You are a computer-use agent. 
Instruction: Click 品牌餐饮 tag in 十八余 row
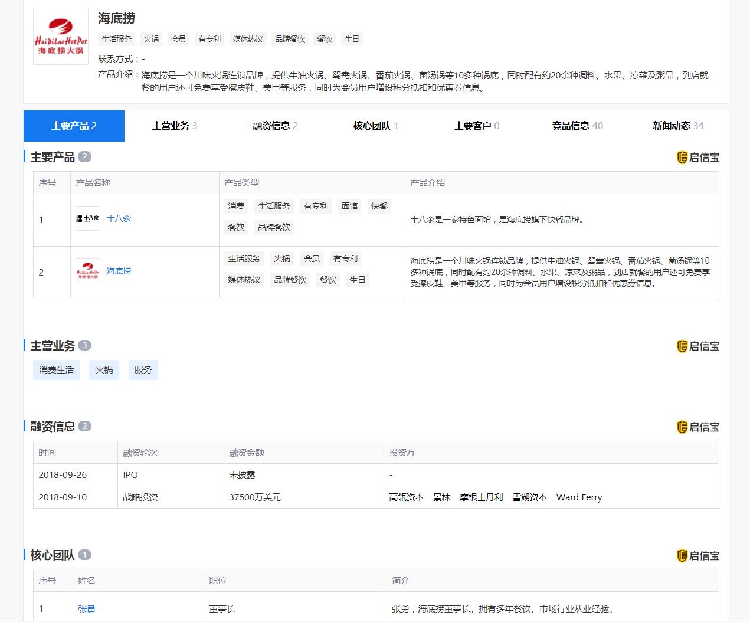coord(274,227)
